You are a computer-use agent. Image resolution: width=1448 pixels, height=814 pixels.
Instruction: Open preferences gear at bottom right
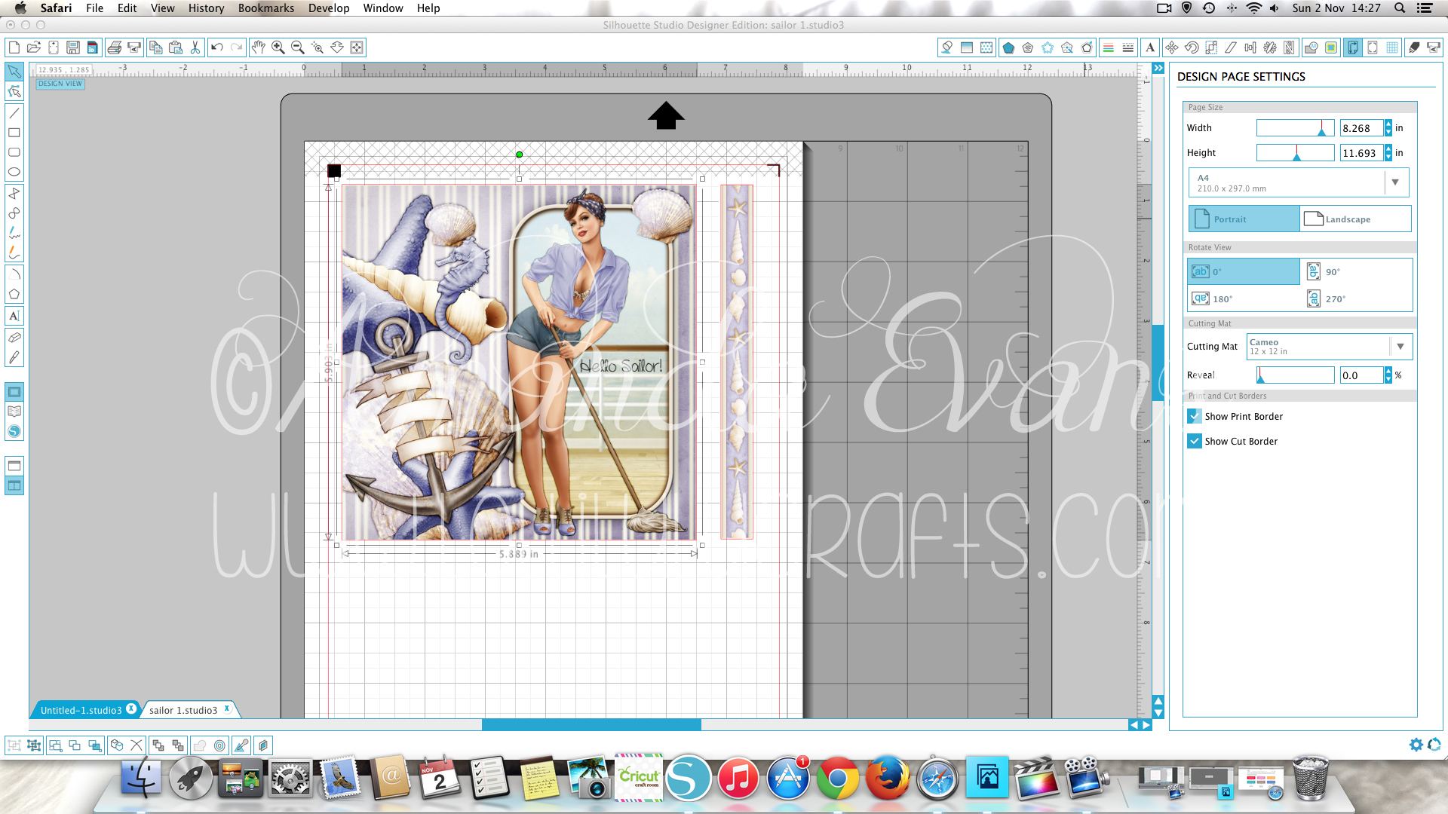click(1416, 745)
